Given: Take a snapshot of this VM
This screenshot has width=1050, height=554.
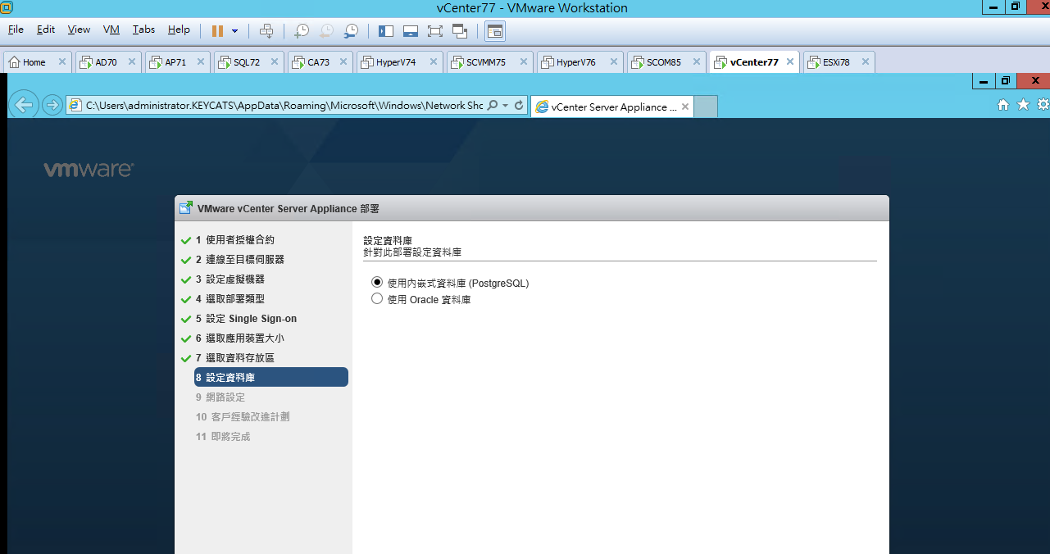Looking at the screenshot, I should pos(302,30).
